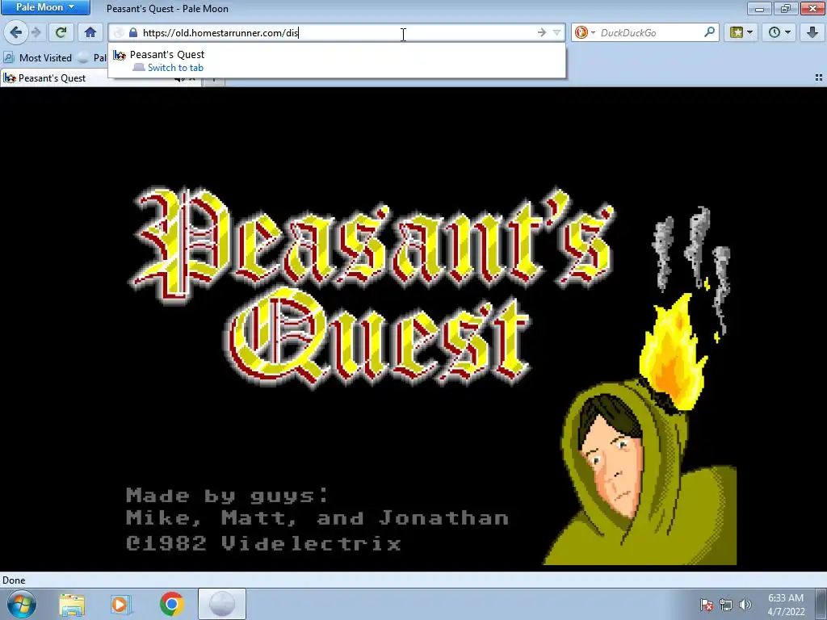The height and width of the screenshot is (620, 827).
Task: Click the "©1982 Videlectrix" copyright line
Action: pos(264,543)
